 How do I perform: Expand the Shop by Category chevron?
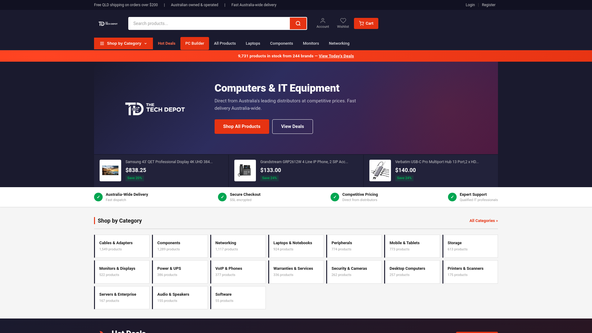(146, 43)
